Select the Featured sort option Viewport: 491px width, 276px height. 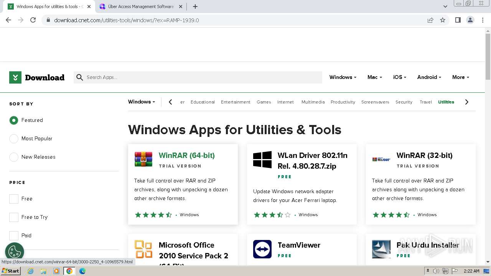(x=14, y=120)
